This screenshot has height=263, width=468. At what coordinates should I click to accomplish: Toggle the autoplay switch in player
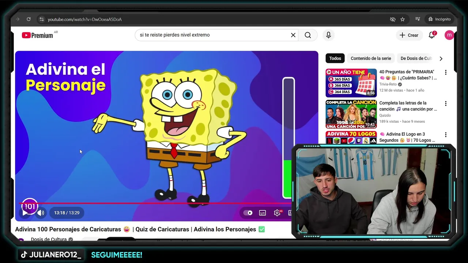coord(248,213)
